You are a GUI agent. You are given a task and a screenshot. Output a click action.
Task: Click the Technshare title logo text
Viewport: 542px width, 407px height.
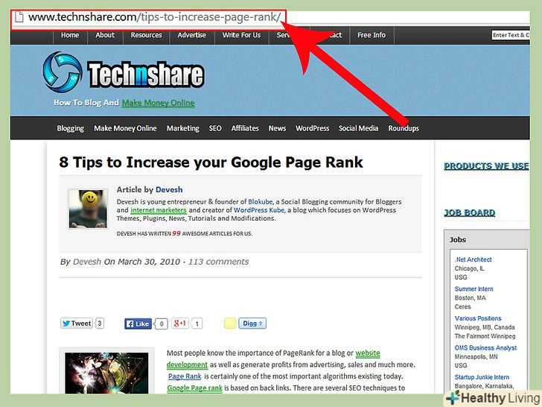pyautogui.click(x=146, y=75)
